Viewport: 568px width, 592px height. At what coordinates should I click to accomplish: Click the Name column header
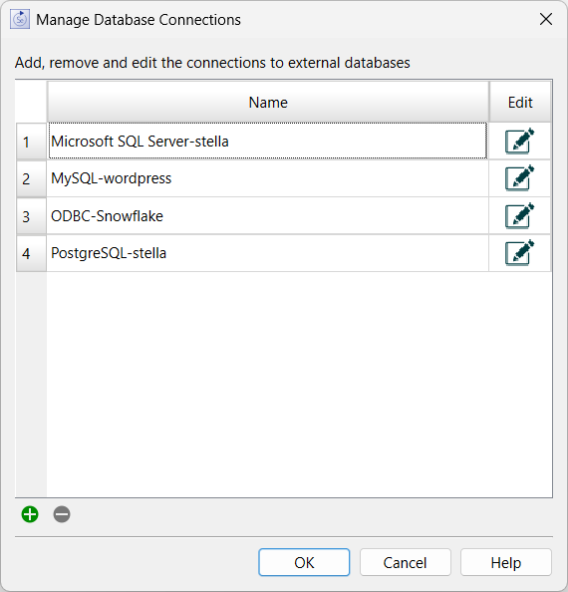coord(268,102)
